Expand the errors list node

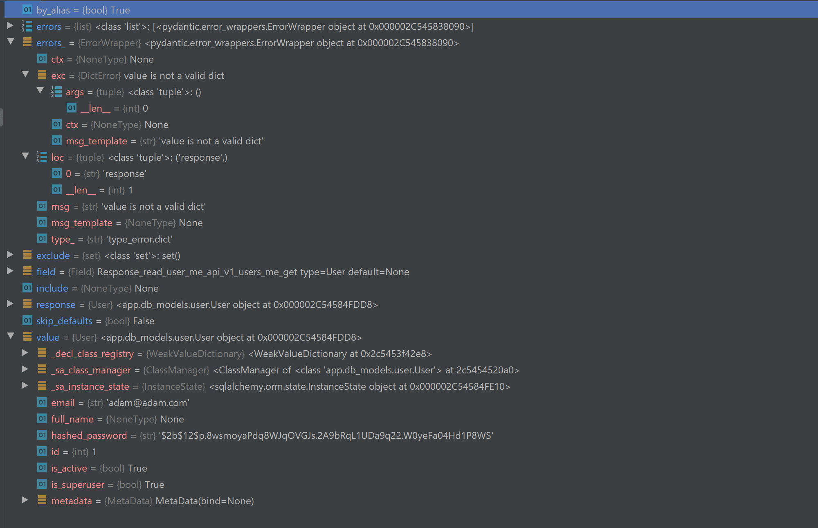10,25
